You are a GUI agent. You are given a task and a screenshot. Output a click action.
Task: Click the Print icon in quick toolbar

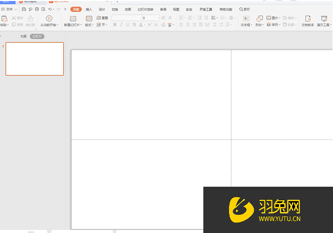(x=37, y=10)
